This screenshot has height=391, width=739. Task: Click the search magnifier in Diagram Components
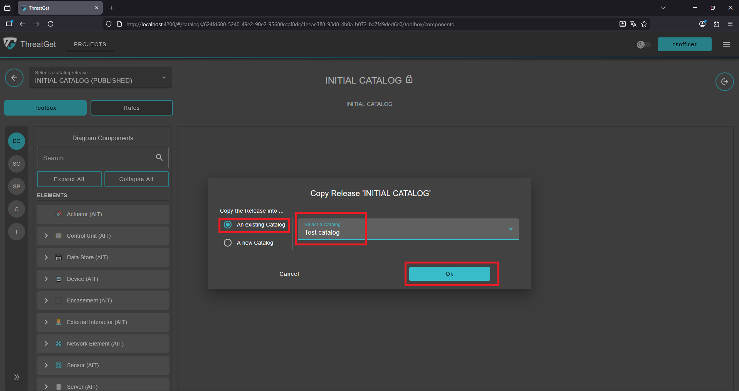pos(159,157)
